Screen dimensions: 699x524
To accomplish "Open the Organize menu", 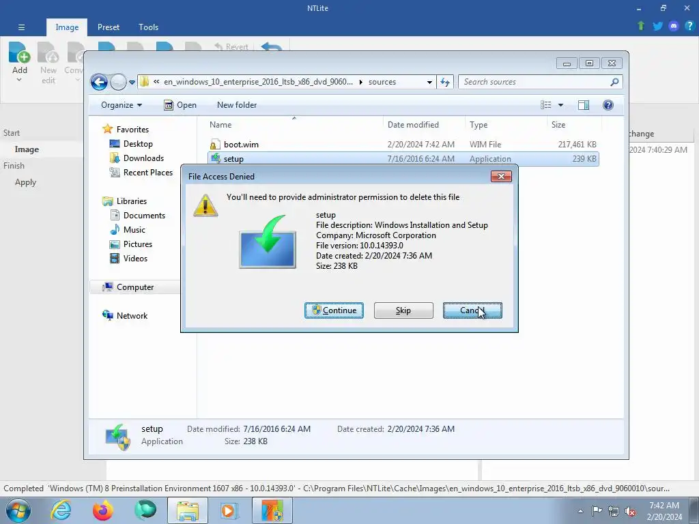I will pyautogui.click(x=122, y=105).
